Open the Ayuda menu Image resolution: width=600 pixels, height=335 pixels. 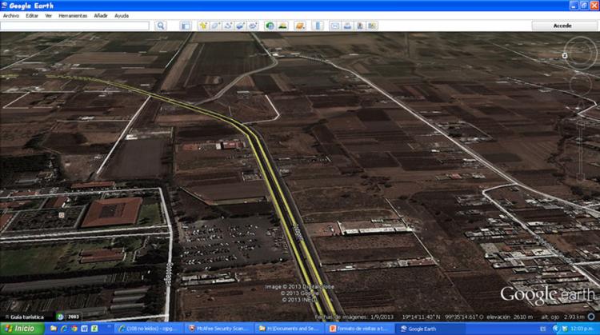[122, 16]
